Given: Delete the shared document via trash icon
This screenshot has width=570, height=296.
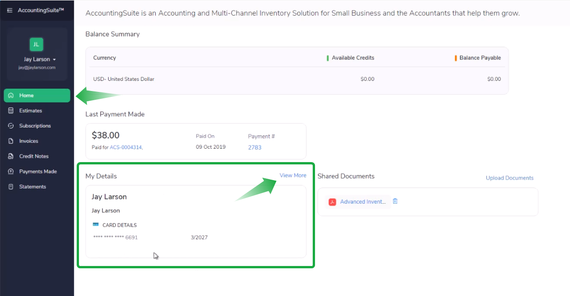Looking at the screenshot, I should point(395,201).
